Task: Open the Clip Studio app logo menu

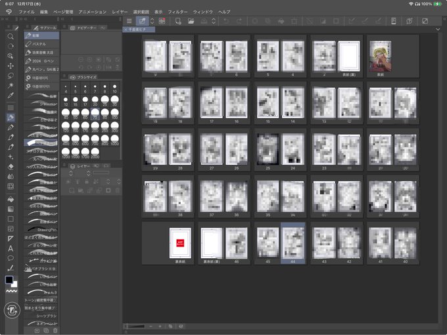Action: 9,12
